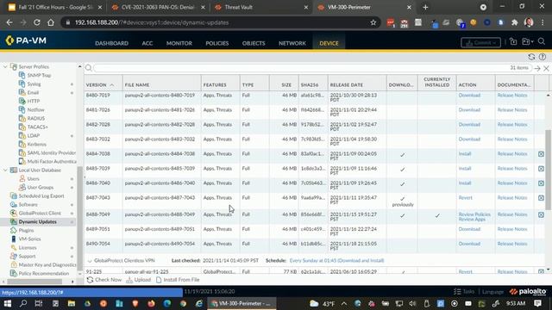Click the Kerberos profile icon
This screenshot has width=552, height=310.
22,144
